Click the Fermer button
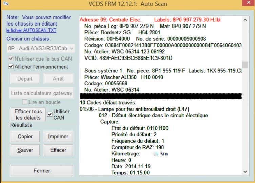This screenshot has width=255, height=183. pos(42,171)
